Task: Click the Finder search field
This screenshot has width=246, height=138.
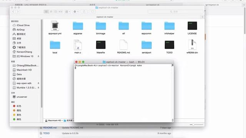Action: tap(175, 11)
